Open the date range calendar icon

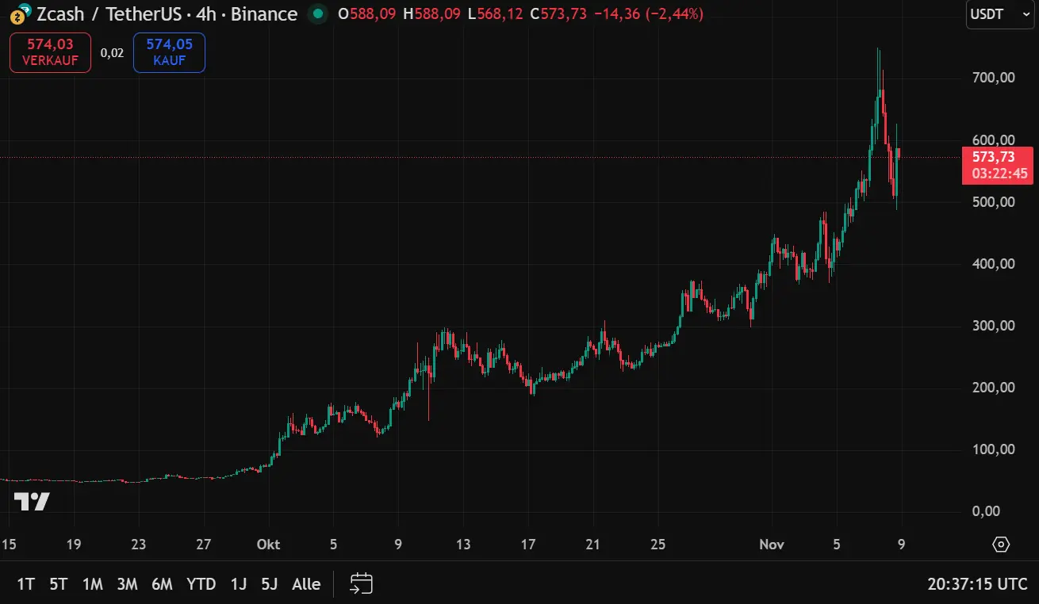(x=362, y=584)
